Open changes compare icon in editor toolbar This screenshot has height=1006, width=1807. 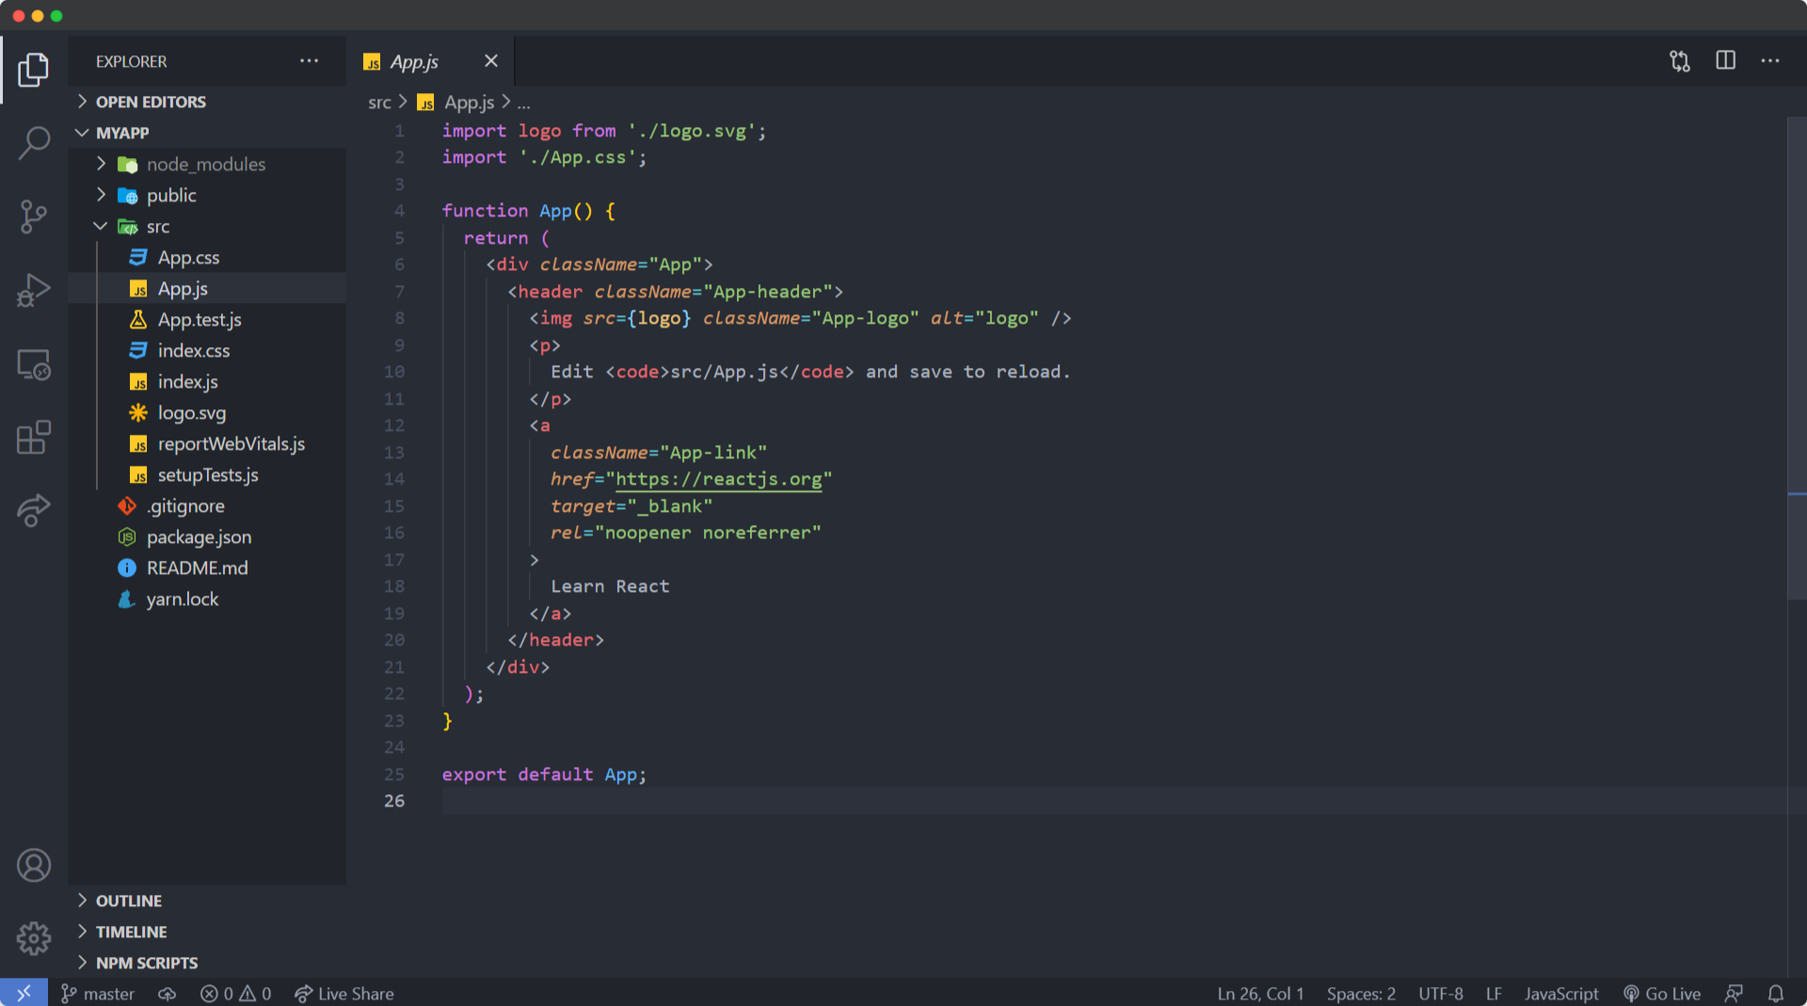coord(1680,61)
